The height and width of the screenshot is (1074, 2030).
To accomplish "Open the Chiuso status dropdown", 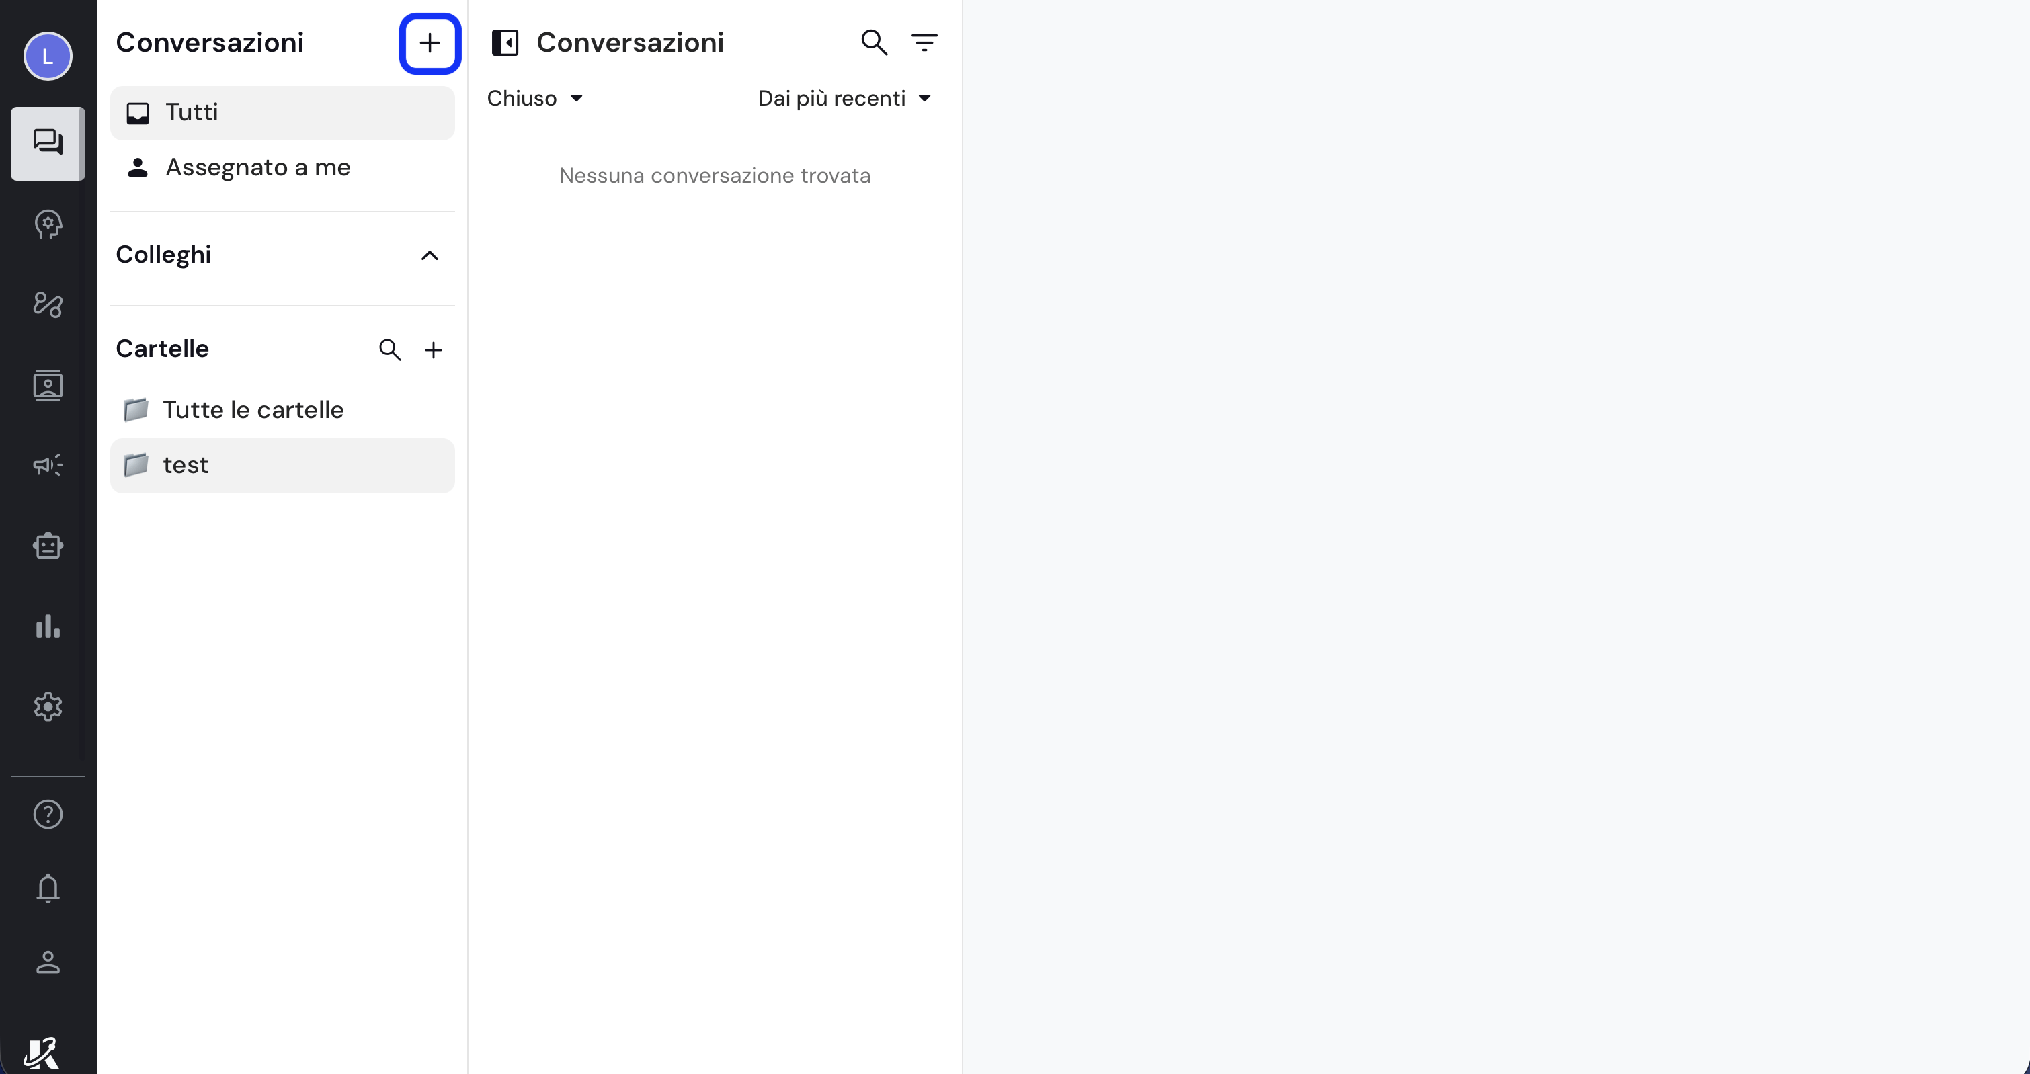I will 535,99.
